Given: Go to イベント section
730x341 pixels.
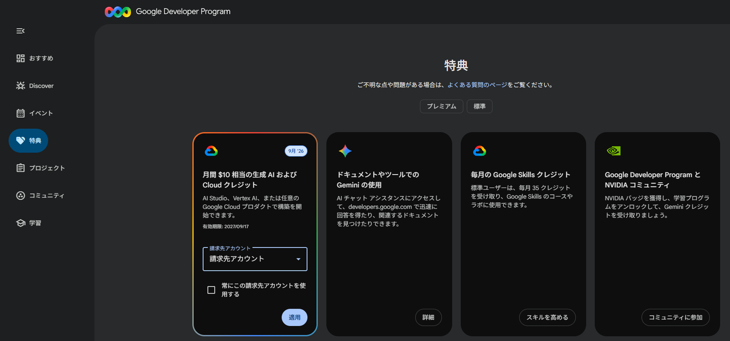Looking at the screenshot, I should tap(41, 113).
